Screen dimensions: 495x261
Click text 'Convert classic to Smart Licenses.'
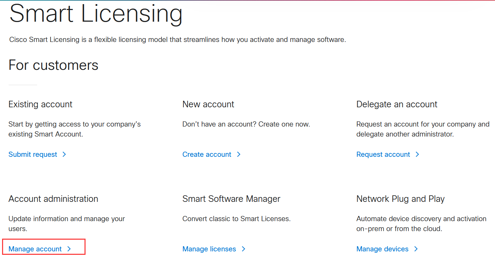(236, 219)
